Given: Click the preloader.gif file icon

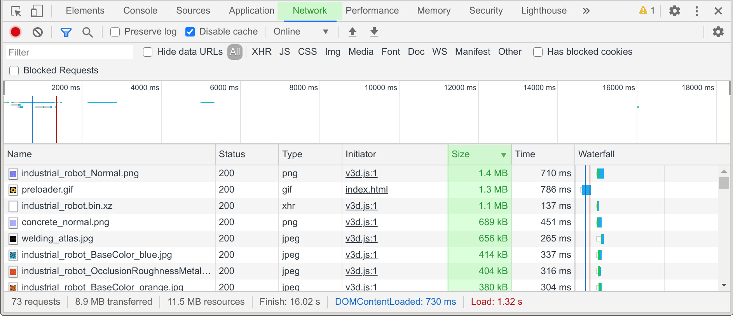Looking at the screenshot, I should [x=13, y=190].
